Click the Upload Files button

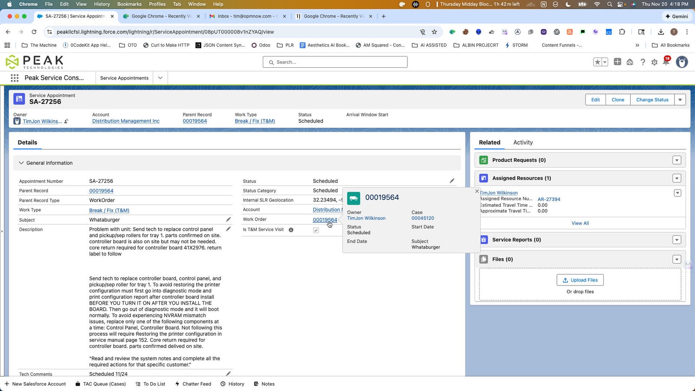580,280
